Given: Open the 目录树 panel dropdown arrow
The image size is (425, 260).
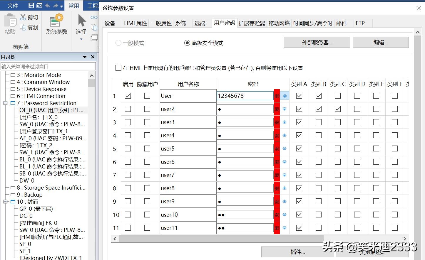Looking at the screenshot, I should (x=85, y=57).
